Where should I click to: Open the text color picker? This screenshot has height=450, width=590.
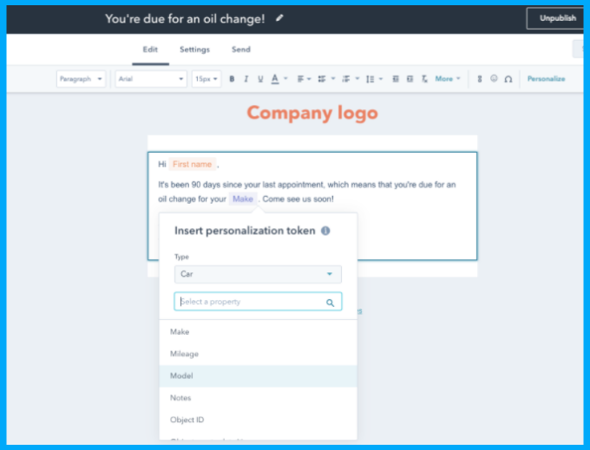277,79
